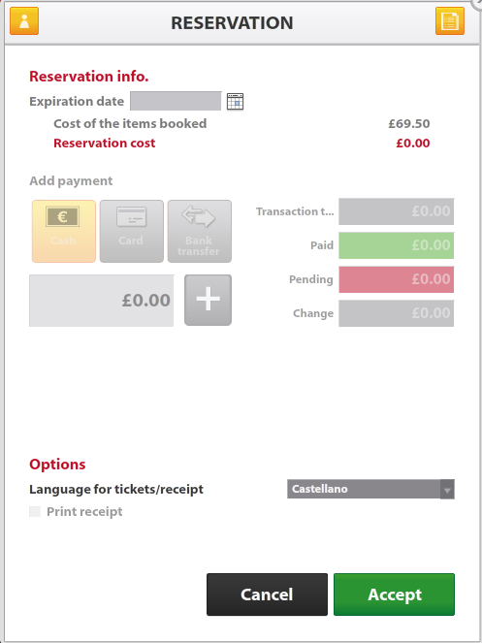Viewport: 482px width, 643px height.
Task: Open the ticket language combo box
Action: coord(370,489)
